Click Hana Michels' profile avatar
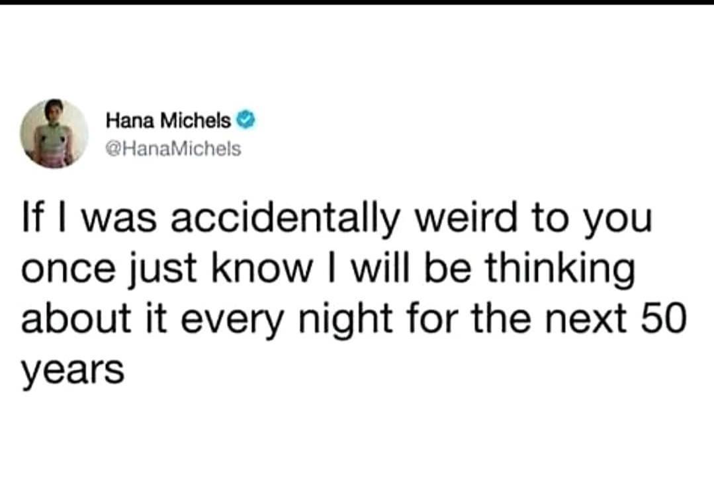Screen dimensions: 714x497 [x=54, y=134]
